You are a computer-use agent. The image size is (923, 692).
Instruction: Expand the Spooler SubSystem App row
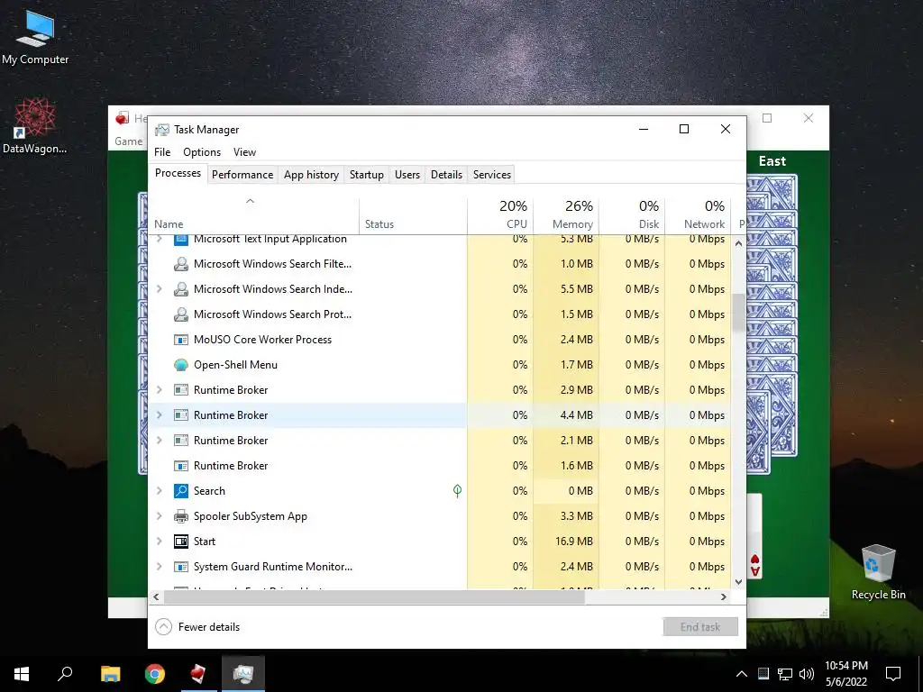(x=159, y=516)
